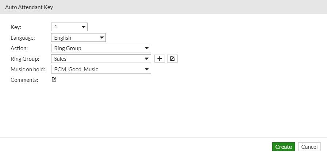Click the 'Comments:' field label
327x155 pixels.
tap(24, 80)
